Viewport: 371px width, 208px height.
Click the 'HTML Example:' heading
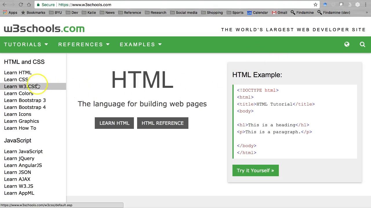pyautogui.click(x=257, y=75)
